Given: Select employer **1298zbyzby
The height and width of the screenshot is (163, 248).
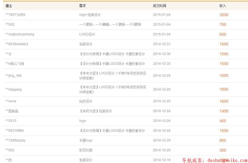Looking at the screenshot, I should pos(16,140).
